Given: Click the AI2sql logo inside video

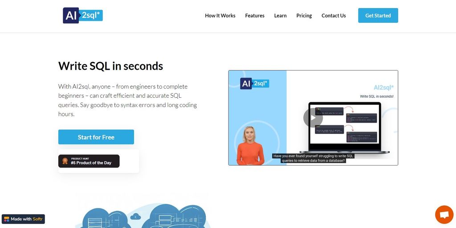Looking at the screenshot, I should (x=254, y=83).
